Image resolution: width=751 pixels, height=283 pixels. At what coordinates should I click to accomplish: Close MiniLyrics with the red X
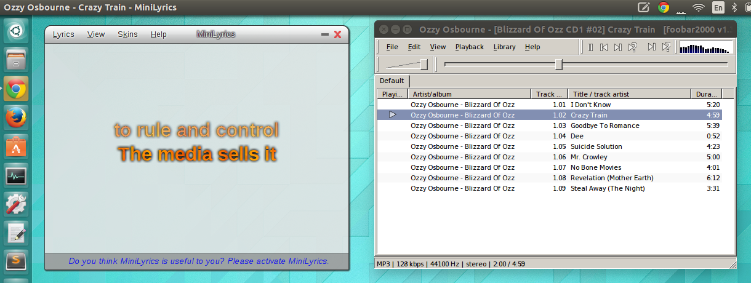click(337, 34)
